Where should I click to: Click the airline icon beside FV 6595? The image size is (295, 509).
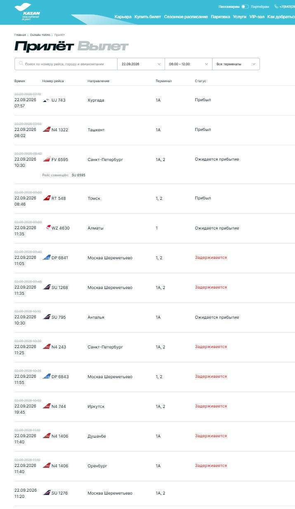[46, 159]
